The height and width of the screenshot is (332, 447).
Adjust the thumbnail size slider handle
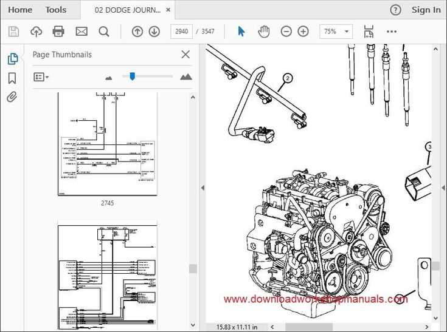pyautogui.click(x=133, y=76)
